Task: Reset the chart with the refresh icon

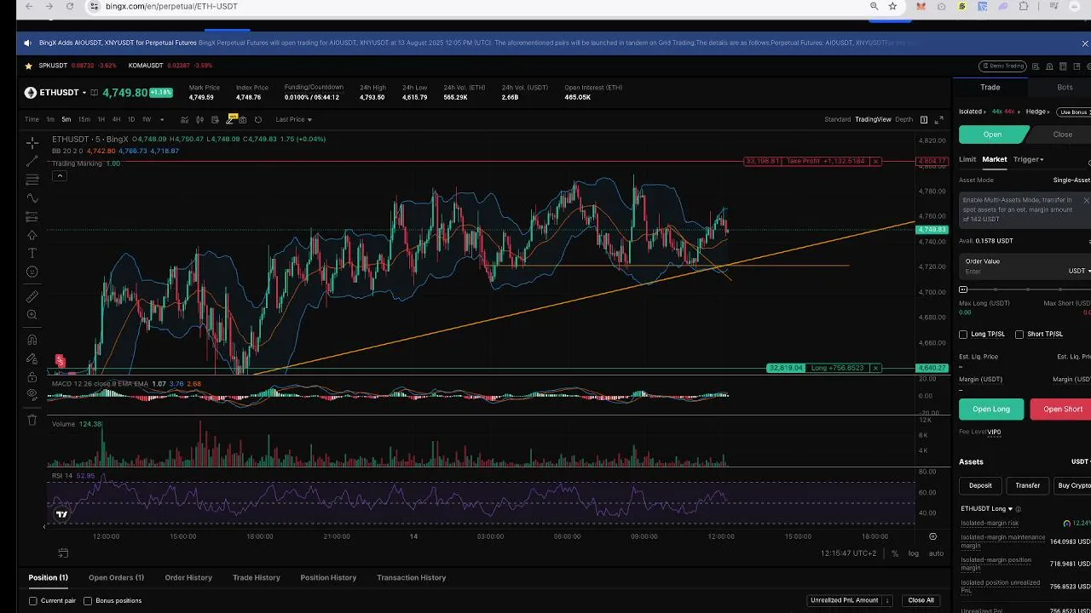Action: (258, 119)
